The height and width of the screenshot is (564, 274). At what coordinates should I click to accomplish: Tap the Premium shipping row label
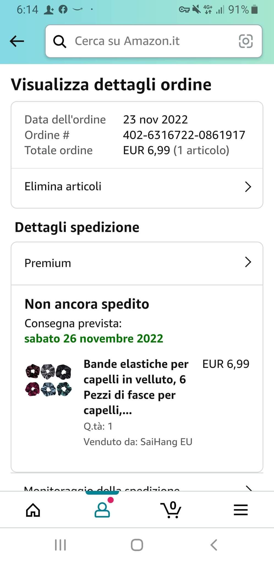coord(48,263)
